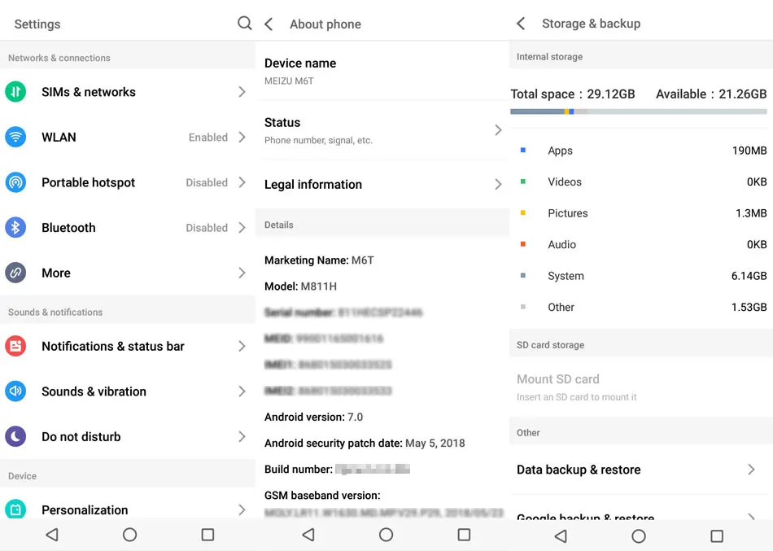Tap the back triangle in Settings navigation bar
The image size is (773, 551).
coord(52,535)
